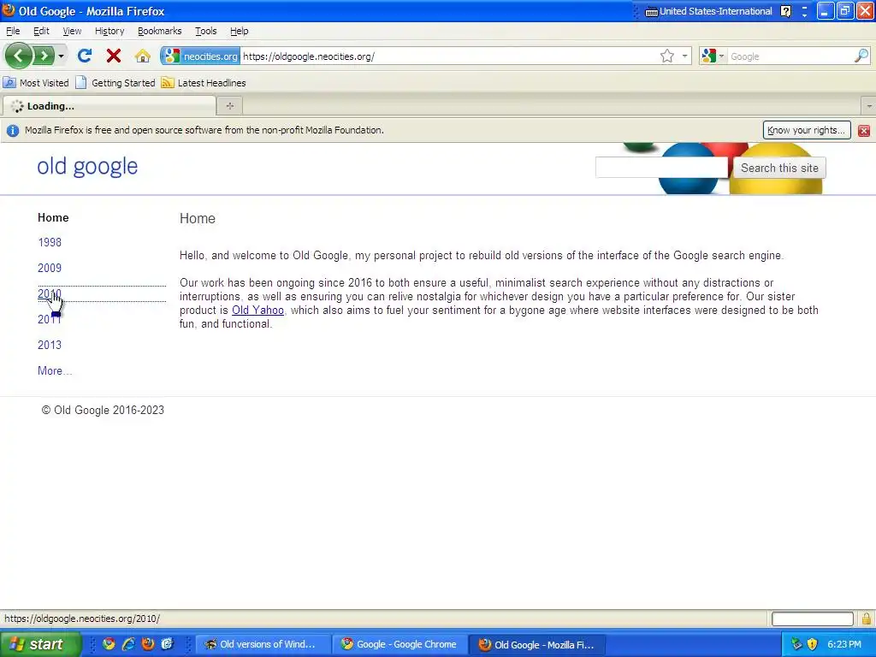The height and width of the screenshot is (657, 876).
Task: Open the 2009 sidebar link
Action: coord(50,268)
